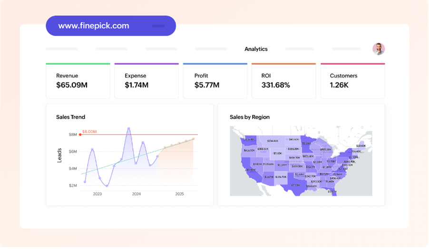Click the Sales Trend chart title

click(x=70, y=117)
